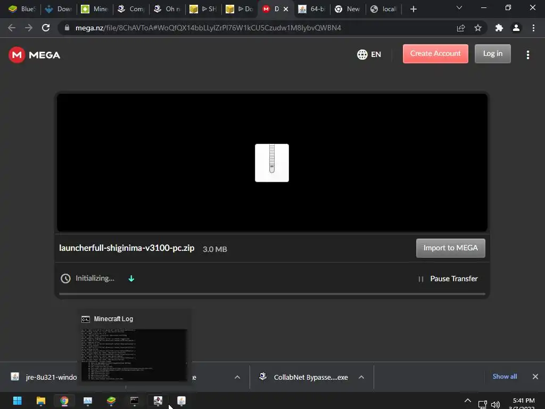Click the zip file icon preview

[272, 163]
